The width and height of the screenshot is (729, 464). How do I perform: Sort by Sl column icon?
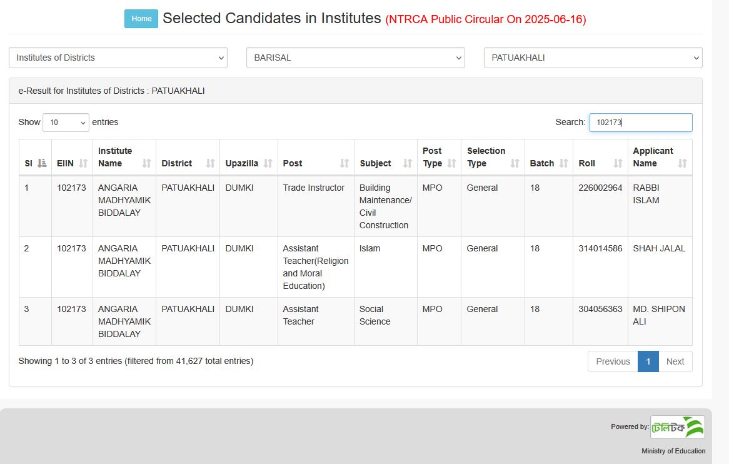click(x=43, y=163)
